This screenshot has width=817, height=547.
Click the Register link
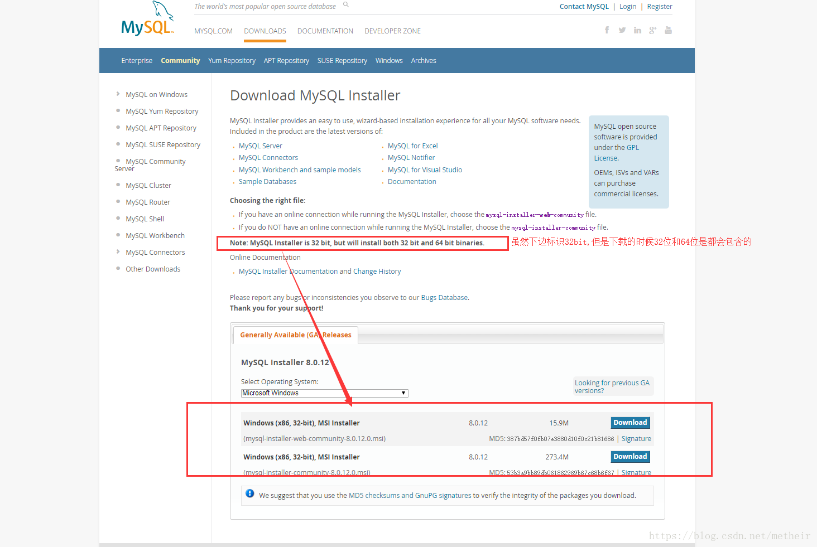tap(660, 7)
